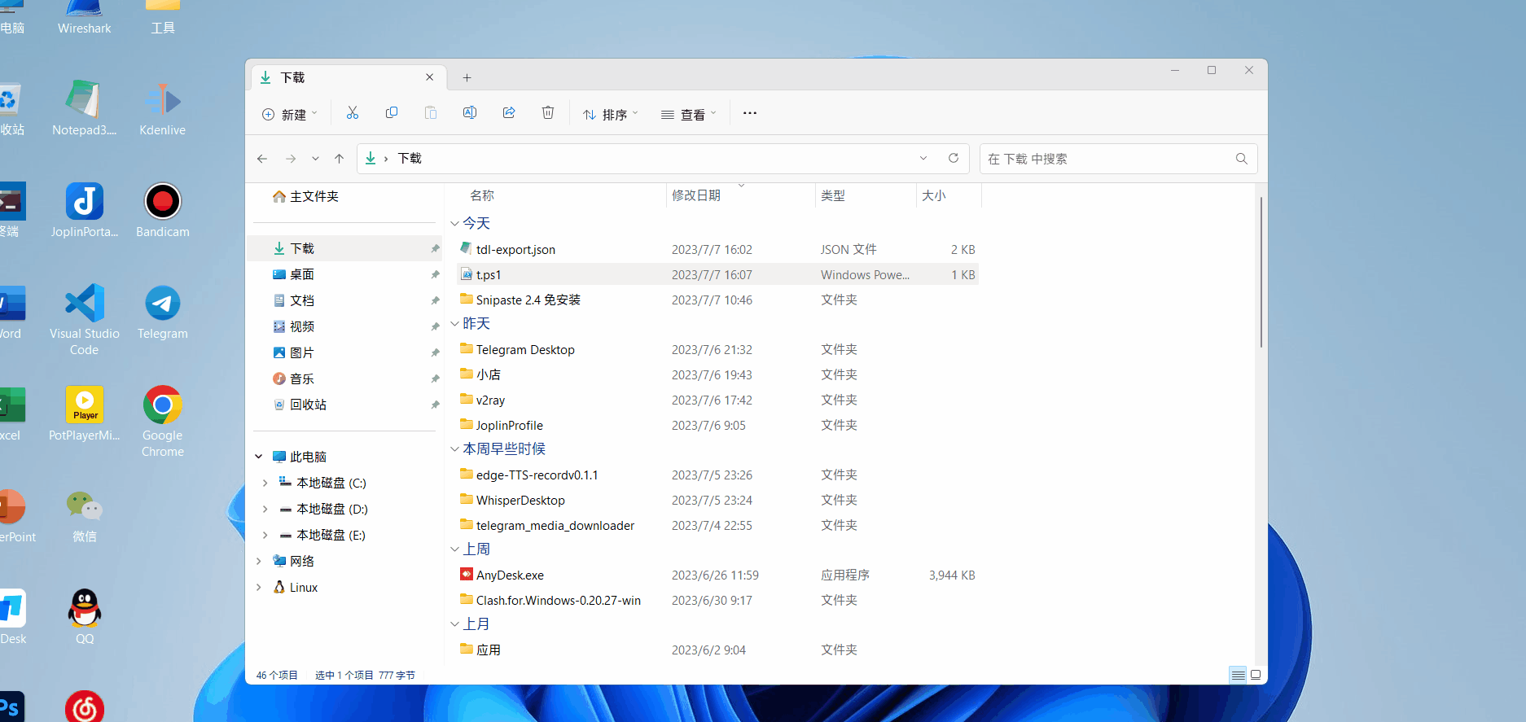1526x722 pixels.
Task: Open the 查看 (View) dropdown
Action: 689,114
